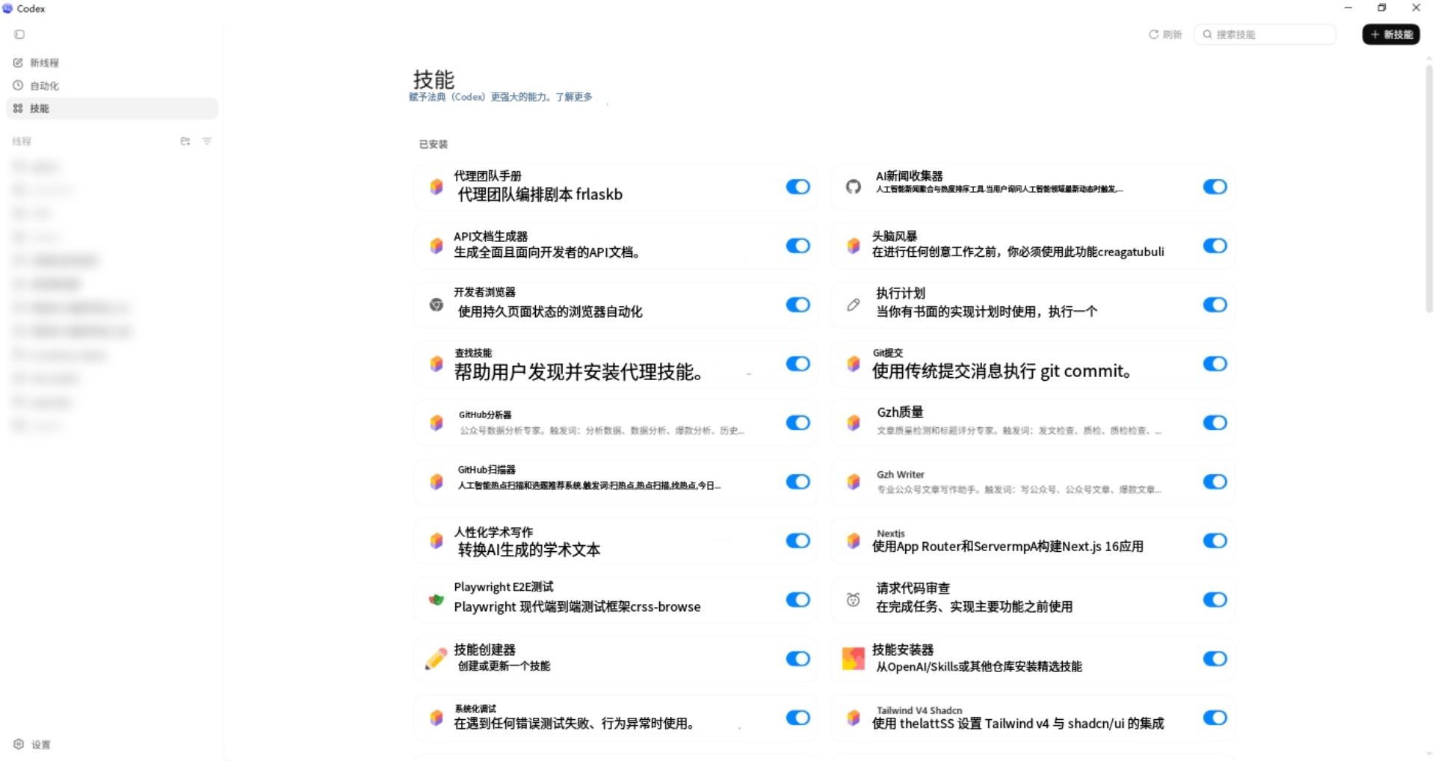
Task: Follow the 了解更多 link under 技能
Action: tap(573, 97)
